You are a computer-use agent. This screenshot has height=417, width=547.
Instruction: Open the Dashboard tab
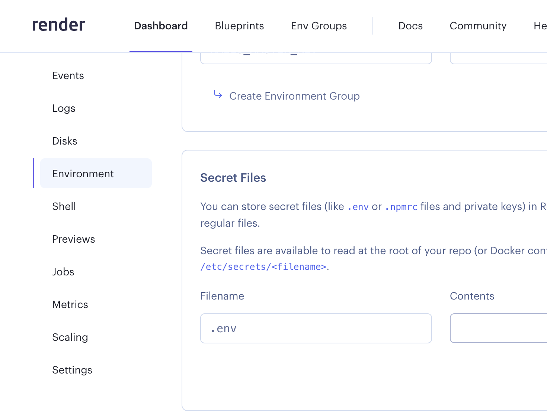click(x=161, y=26)
